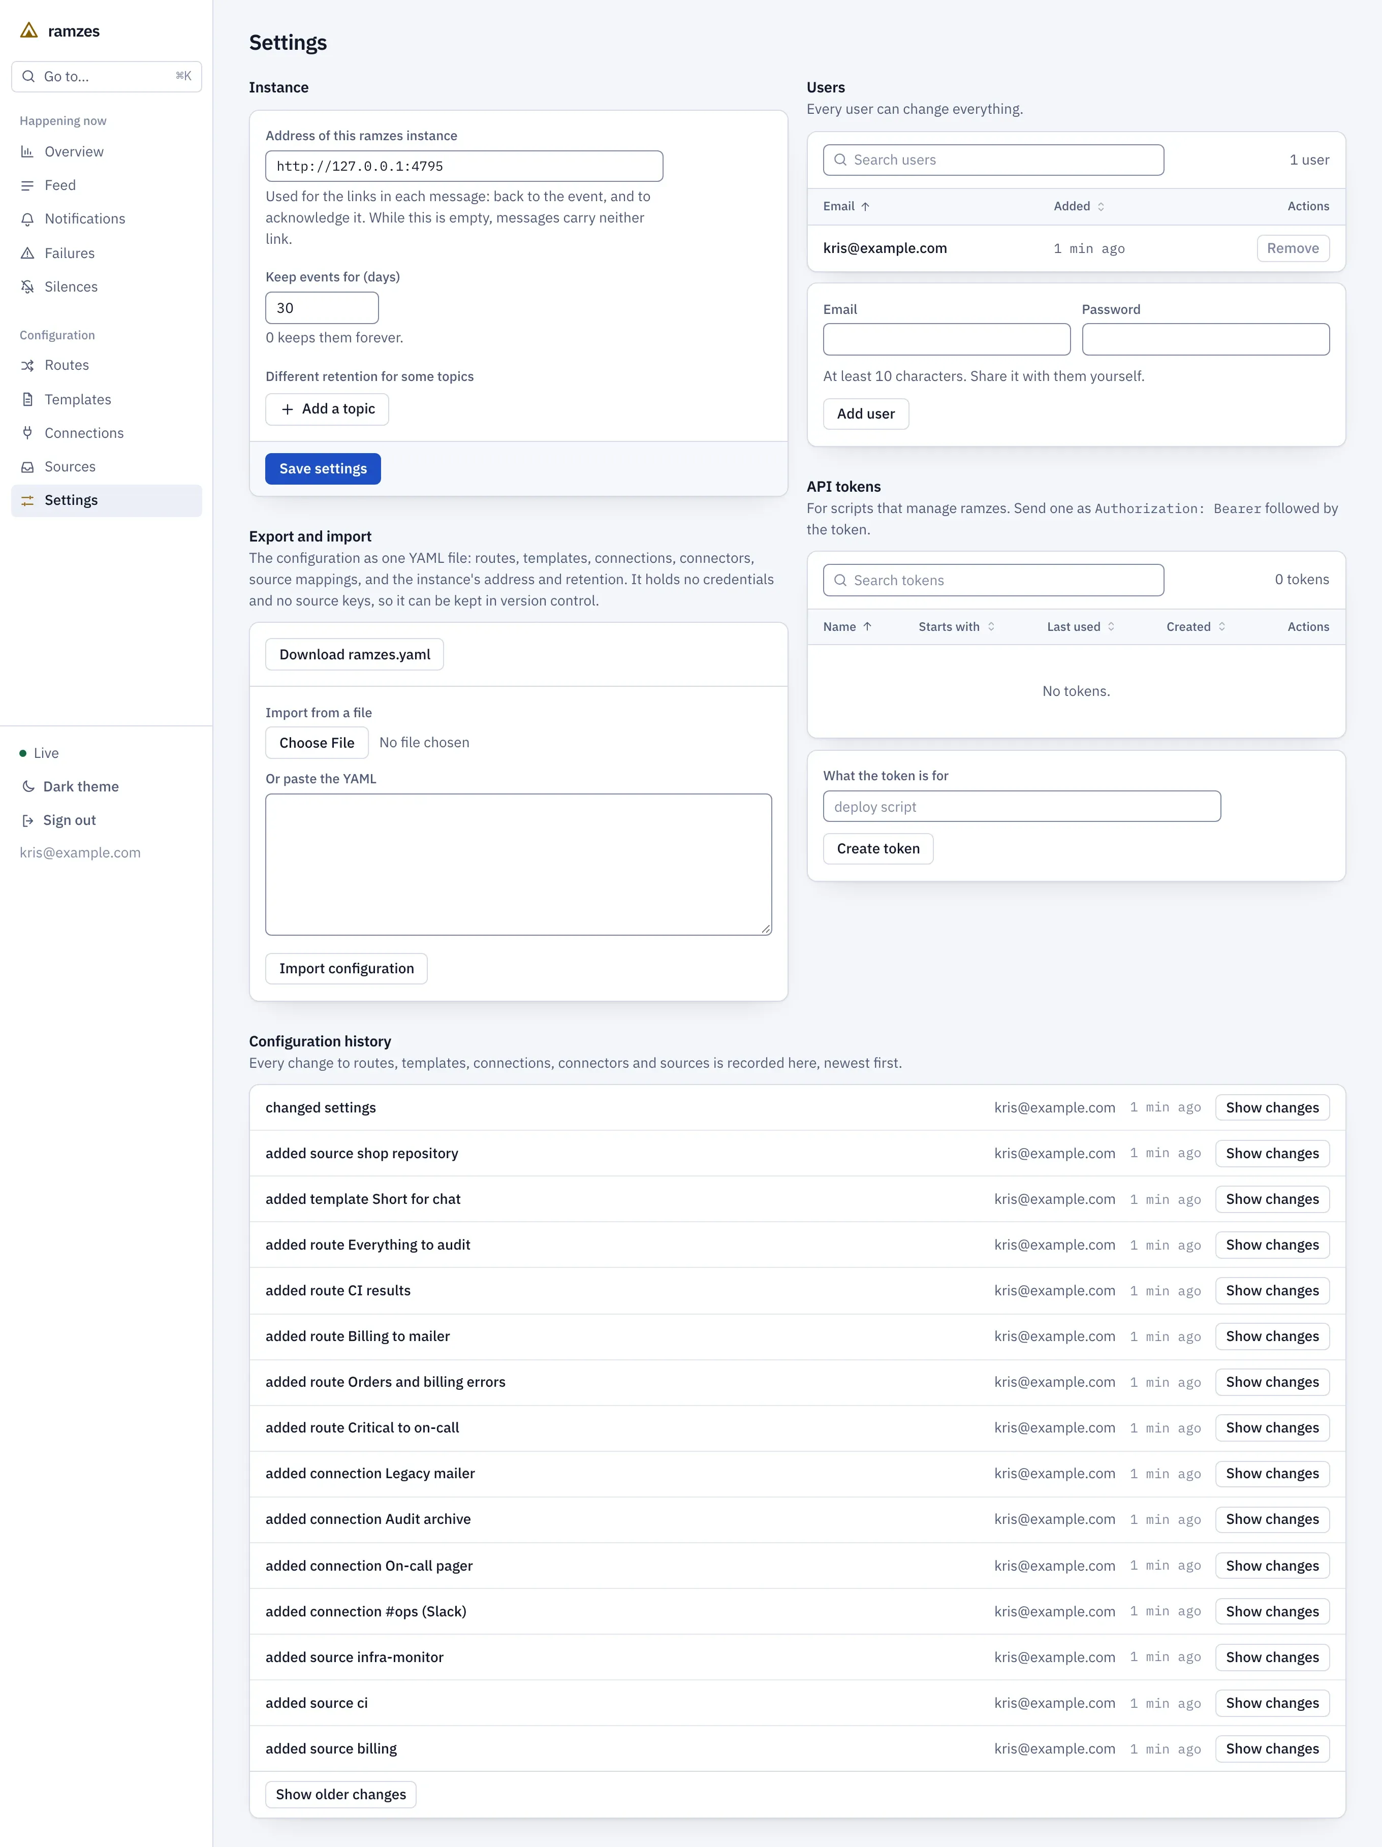Screen dimensions: 1382x1847
Task: Click the Sign out arrow icon
Action: [x=27, y=821]
